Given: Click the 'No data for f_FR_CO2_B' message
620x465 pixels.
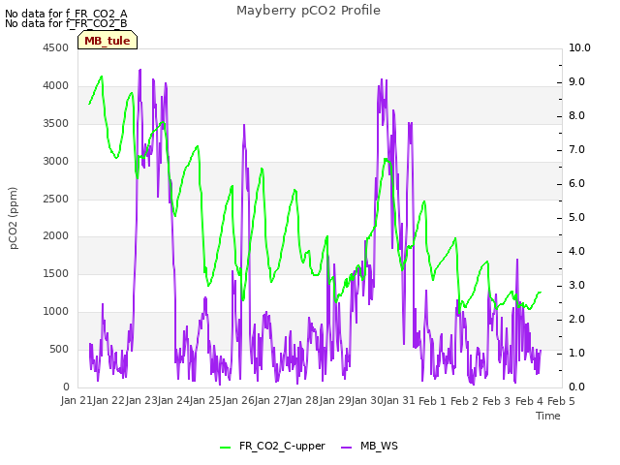Looking at the screenshot, I should click(x=66, y=23).
